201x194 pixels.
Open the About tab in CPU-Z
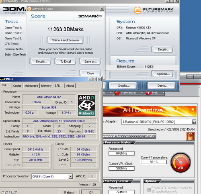(70, 86)
